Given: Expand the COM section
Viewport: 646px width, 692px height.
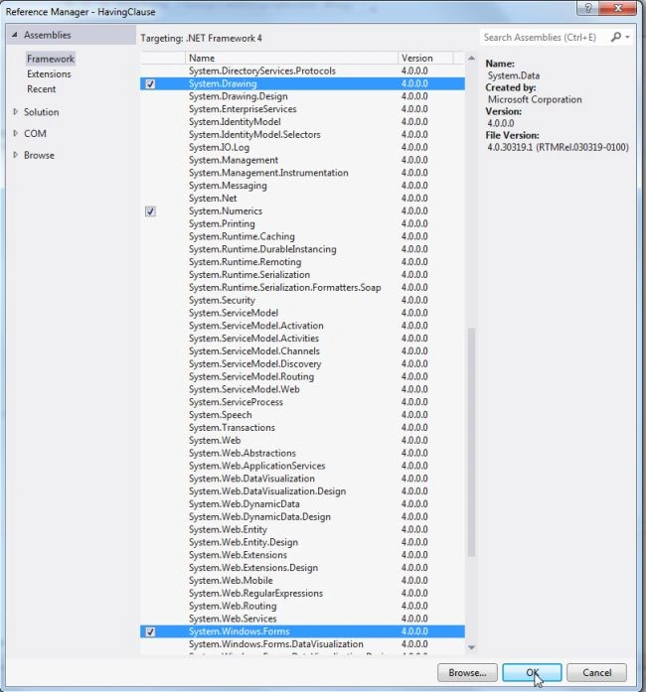Looking at the screenshot, I should pyautogui.click(x=16, y=133).
